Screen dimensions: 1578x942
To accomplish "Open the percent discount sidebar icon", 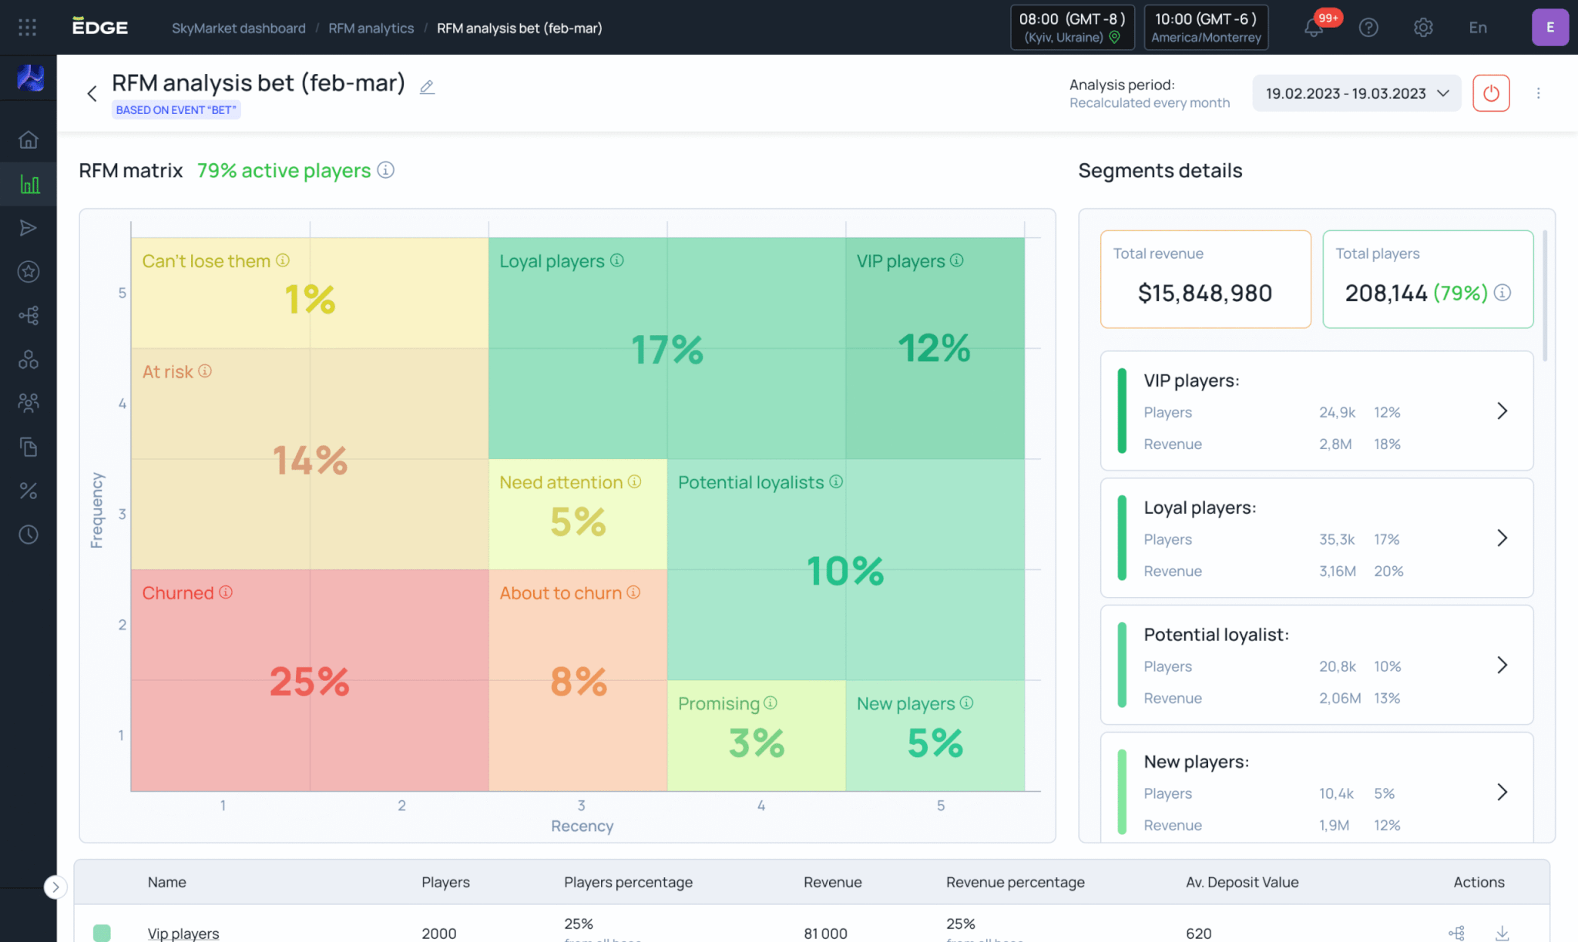I will (x=29, y=491).
